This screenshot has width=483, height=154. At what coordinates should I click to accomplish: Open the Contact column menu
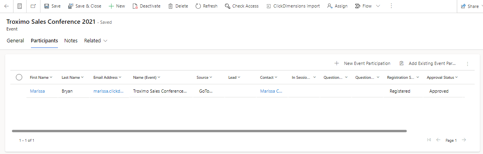click(269, 78)
